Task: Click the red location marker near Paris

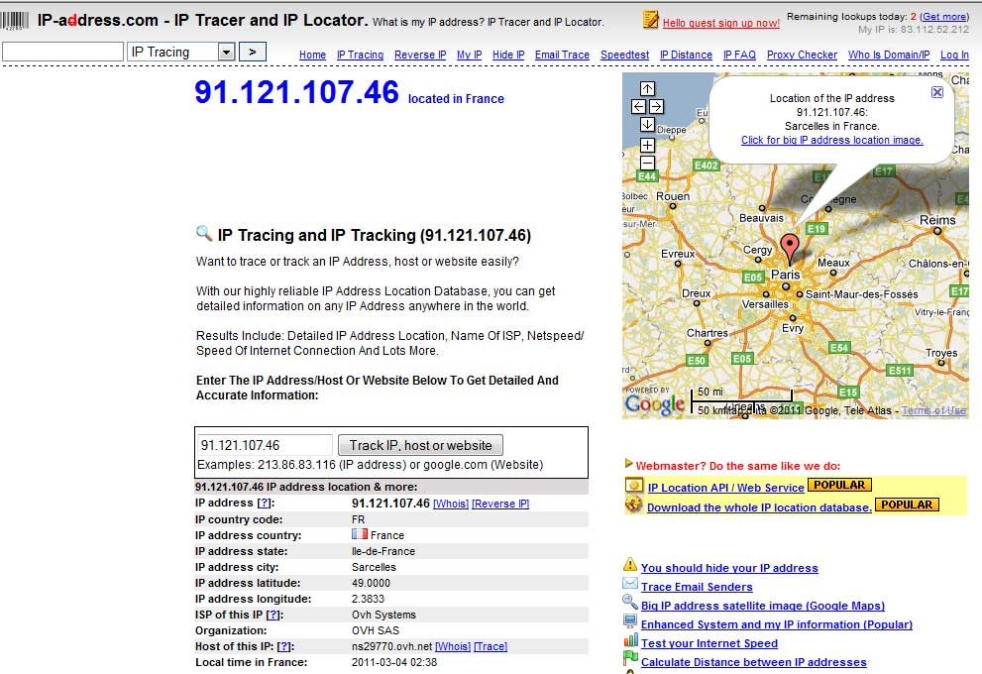Action: (789, 246)
